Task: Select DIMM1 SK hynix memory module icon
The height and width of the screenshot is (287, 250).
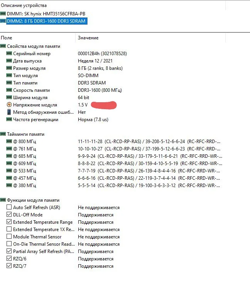Action: click(3, 14)
